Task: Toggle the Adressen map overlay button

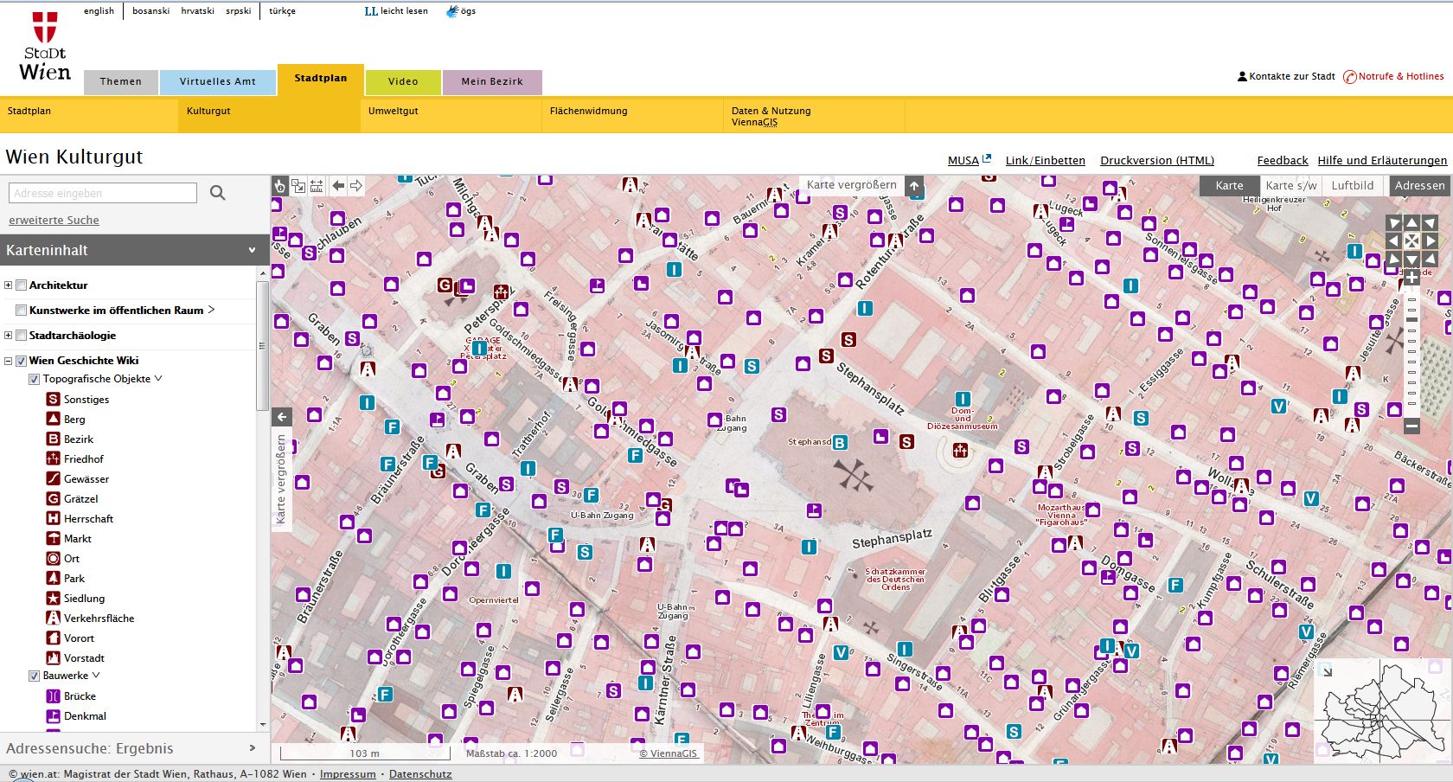Action: pos(1419,185)
